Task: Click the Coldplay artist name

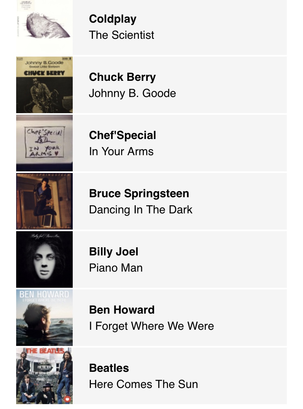Action: point(113,19)
